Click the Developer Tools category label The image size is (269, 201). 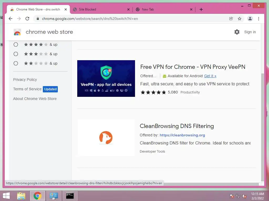[152, 152]
